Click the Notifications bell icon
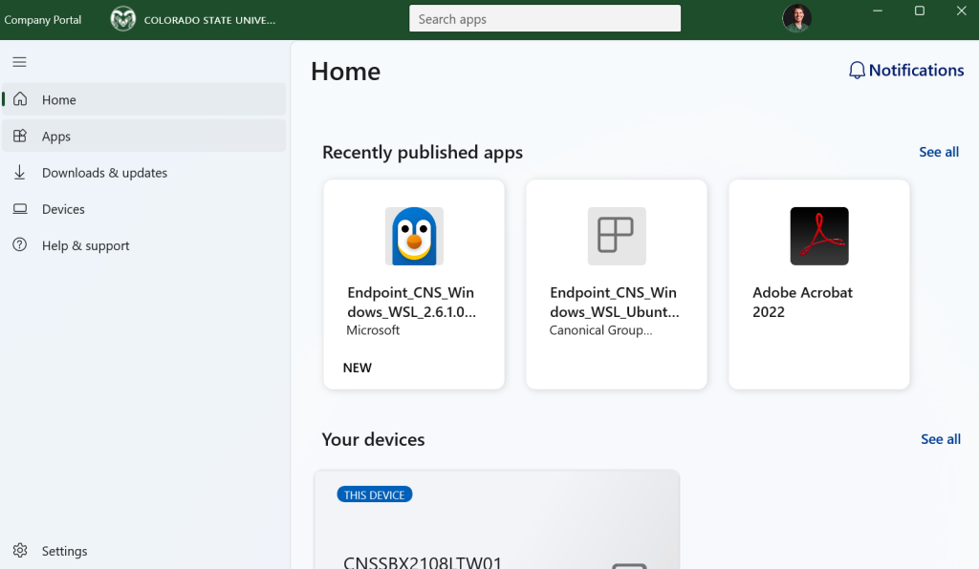The width and height of the screenshot is (979, 569). (x=857, y=71)
